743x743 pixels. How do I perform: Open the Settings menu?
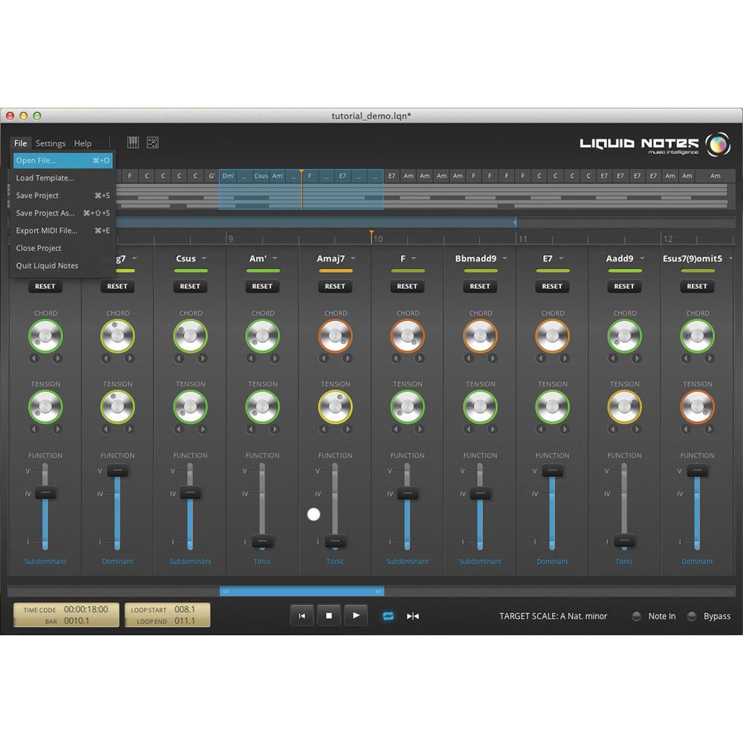pyautogui.click(x=51, y=143)
